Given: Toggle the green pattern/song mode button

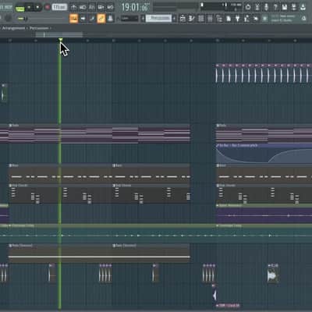Looking at the screenshot, I should pos(19,9).
